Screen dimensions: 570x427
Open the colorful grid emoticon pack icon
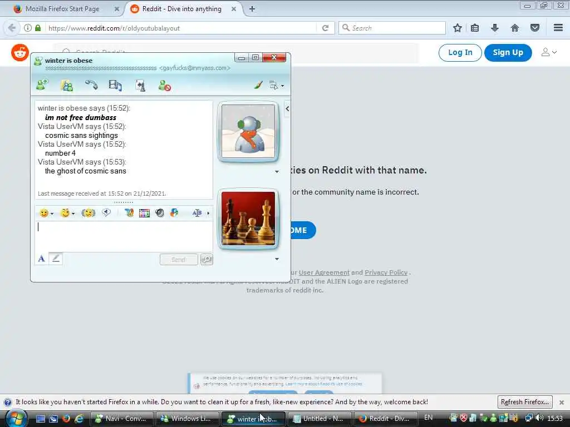point(144,213)
